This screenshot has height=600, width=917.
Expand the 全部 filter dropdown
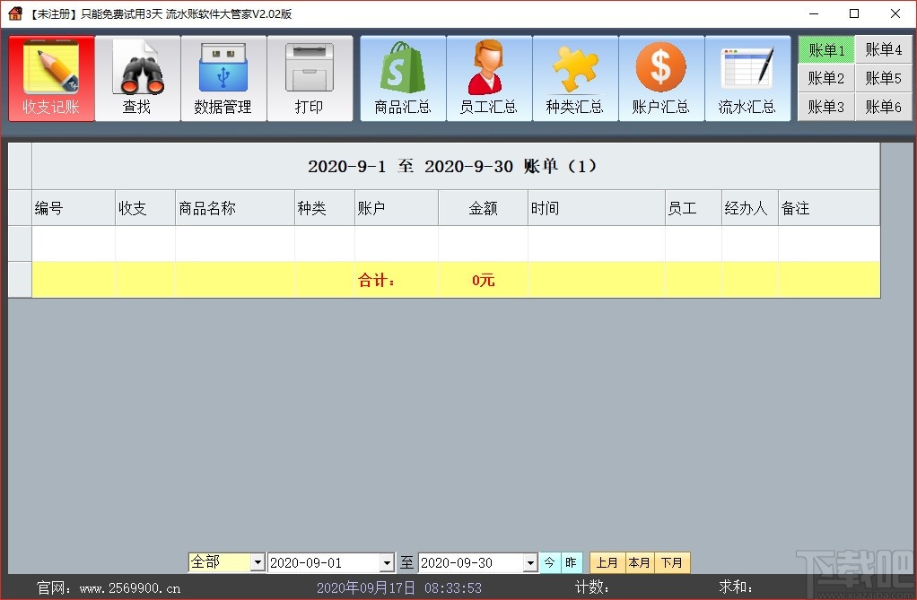coord(260,562)
